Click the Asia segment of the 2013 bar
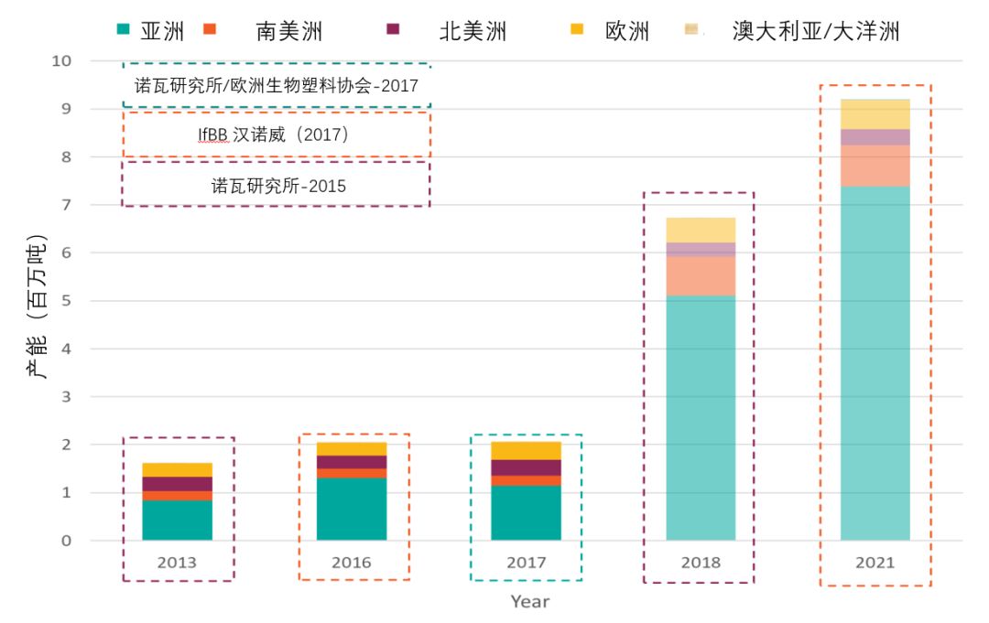This screenshot has height=623, width=989. click(x=177, y=520)
